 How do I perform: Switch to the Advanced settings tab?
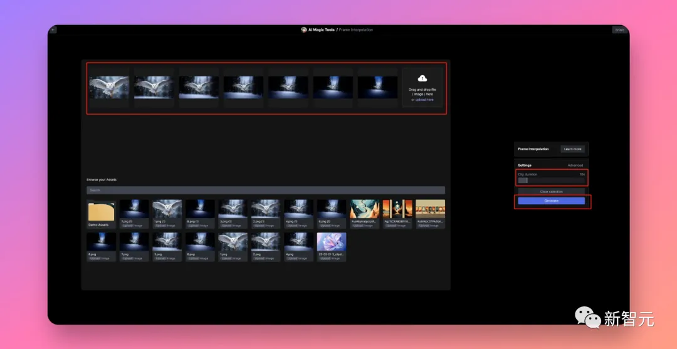(575, 165)
